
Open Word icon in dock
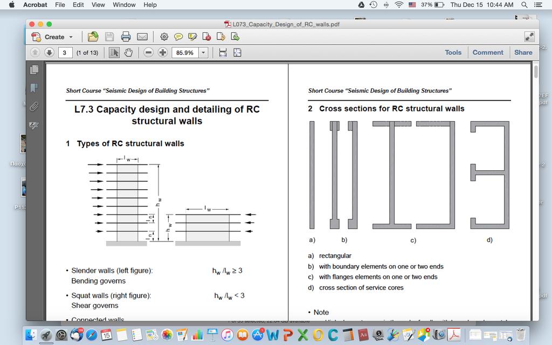(x=273, y=334)
